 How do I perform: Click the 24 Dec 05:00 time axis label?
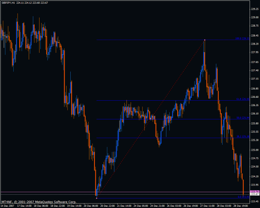point(141,206)
